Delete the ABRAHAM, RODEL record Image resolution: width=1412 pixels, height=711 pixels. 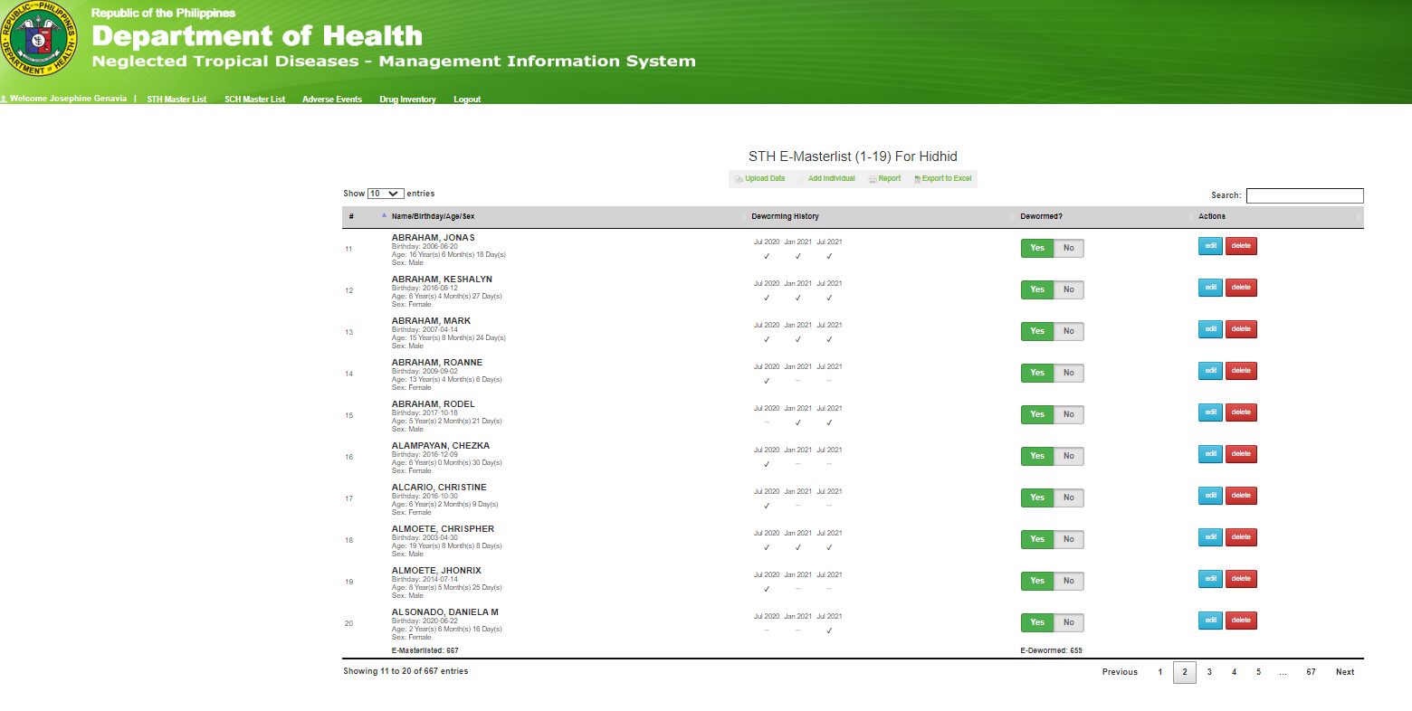(x=1241, y=412)
